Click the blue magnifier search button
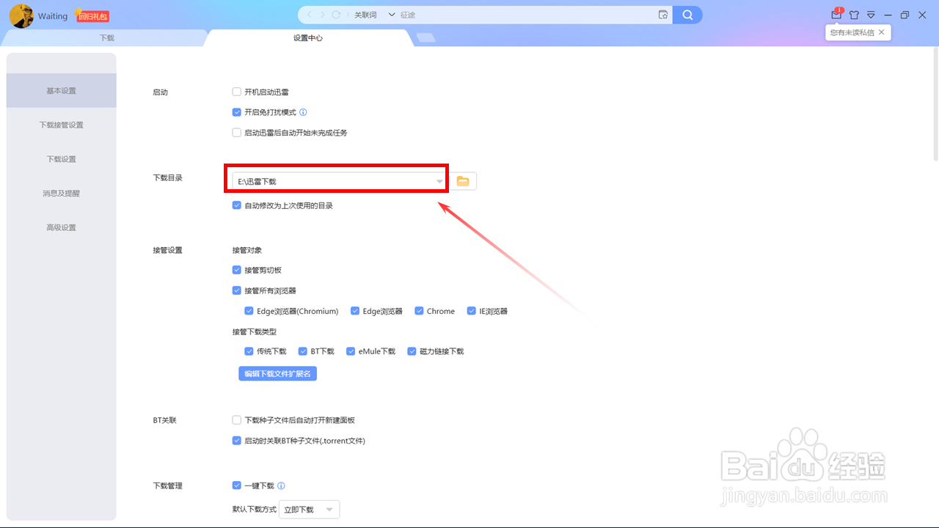 tap(687, 15)
